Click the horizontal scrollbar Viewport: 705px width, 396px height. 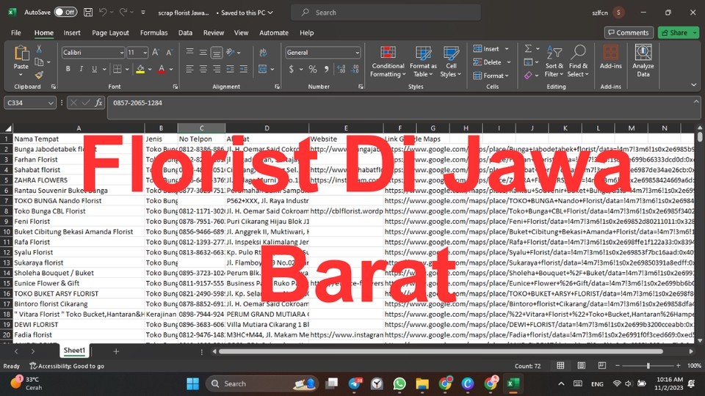[x=441, y=351]
